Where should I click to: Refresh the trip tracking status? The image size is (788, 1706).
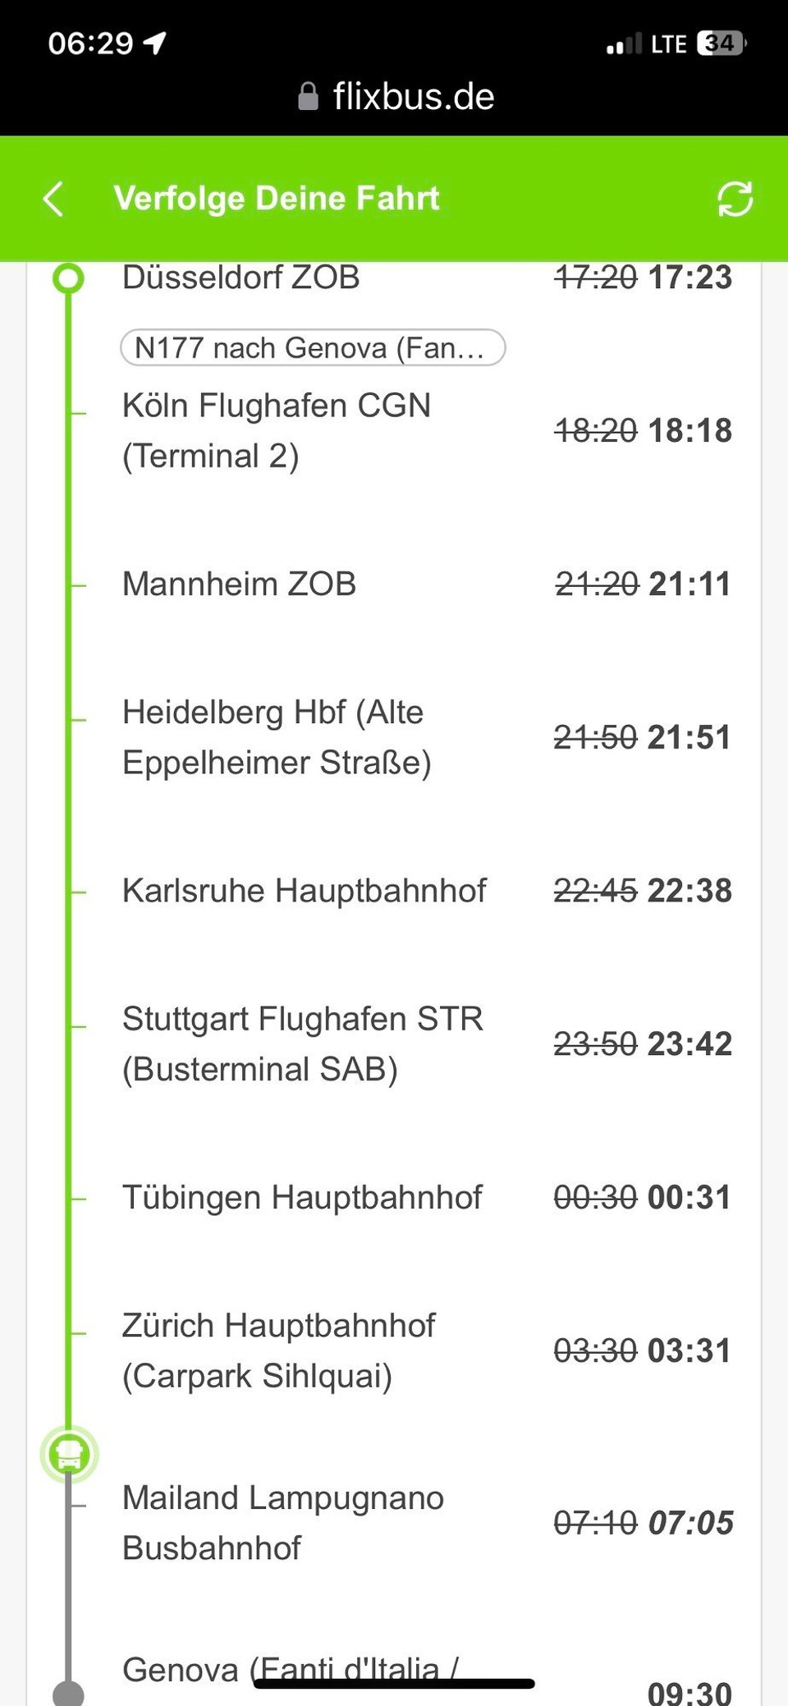pos(735,199)
